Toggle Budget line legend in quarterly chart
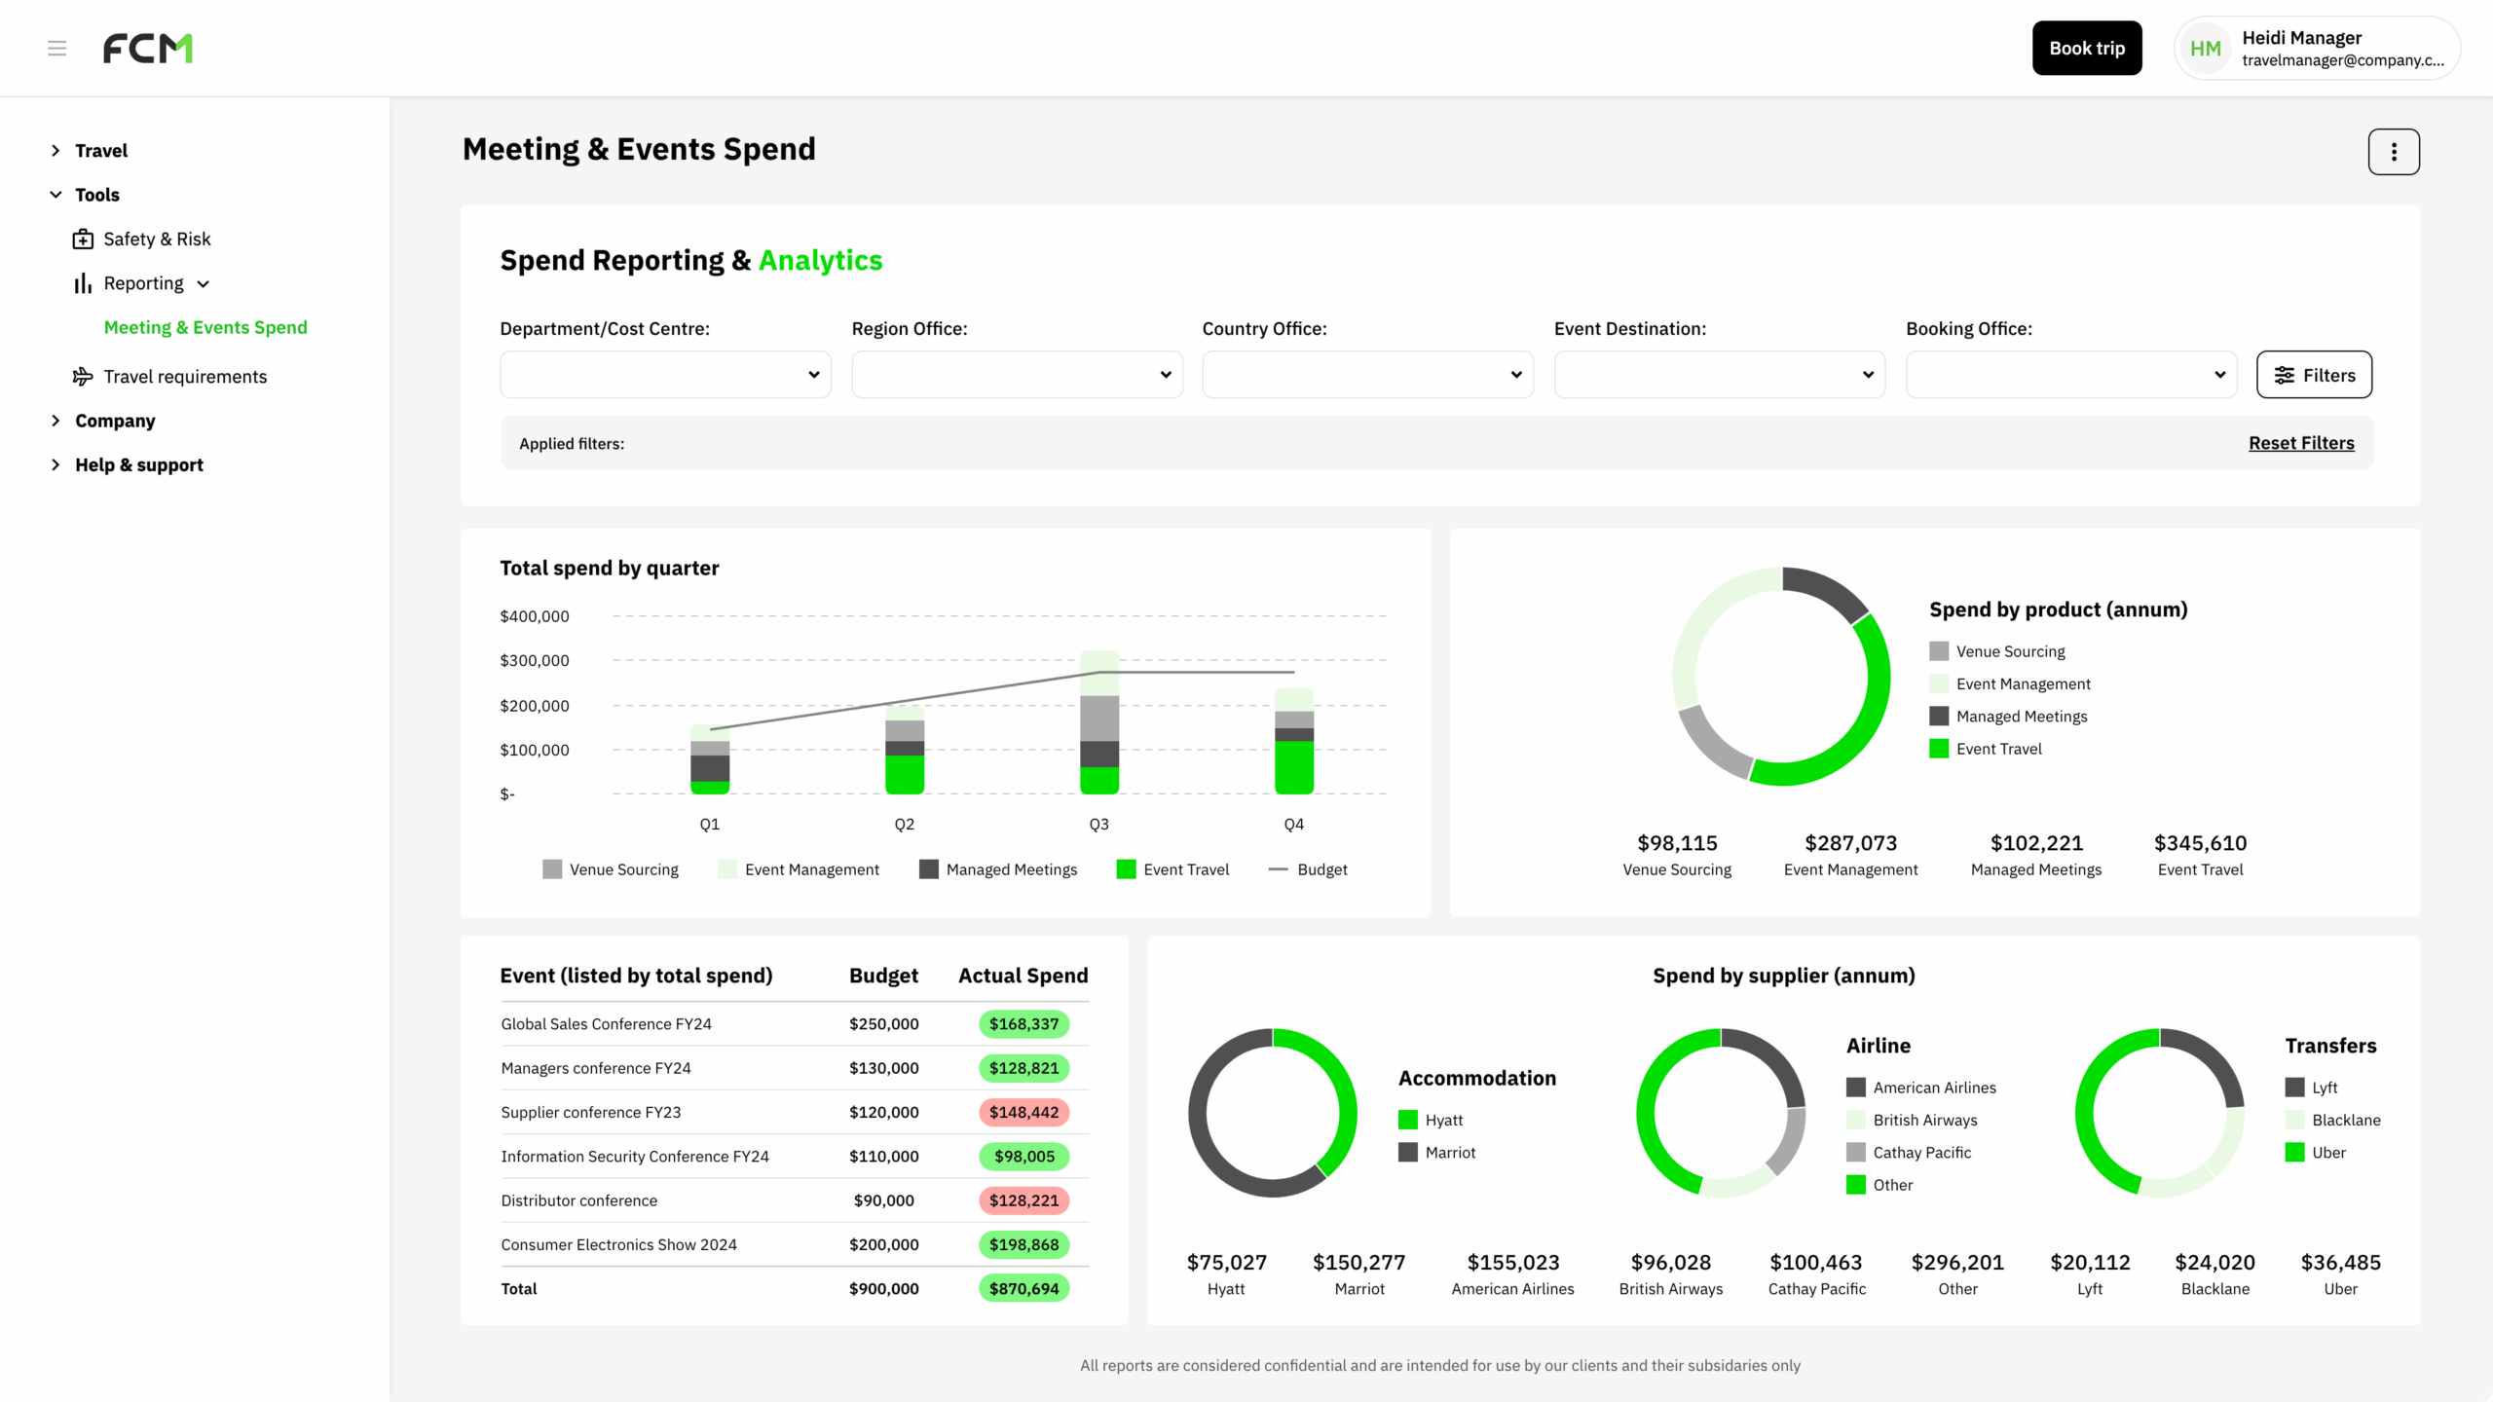The image size is (2493, 1402). click(1308, 869)
